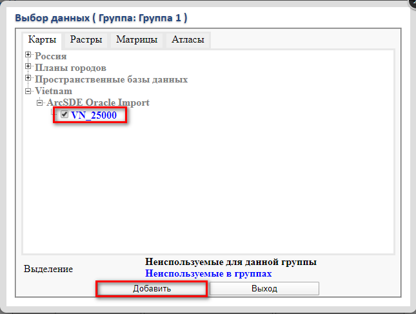Open the Растры tab

86,40
